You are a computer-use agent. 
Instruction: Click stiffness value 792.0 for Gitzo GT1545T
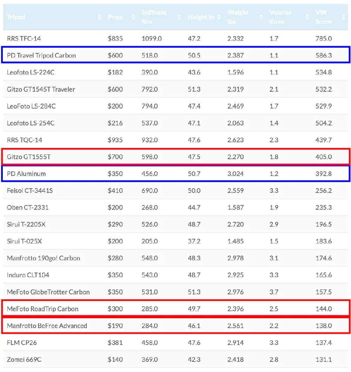pyautogui.click(x=150, y=89)
